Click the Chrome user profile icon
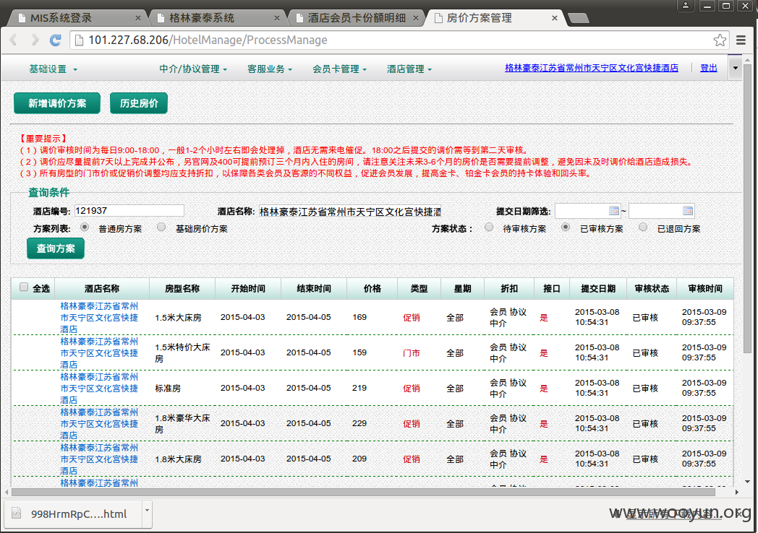 coord(686,6)
